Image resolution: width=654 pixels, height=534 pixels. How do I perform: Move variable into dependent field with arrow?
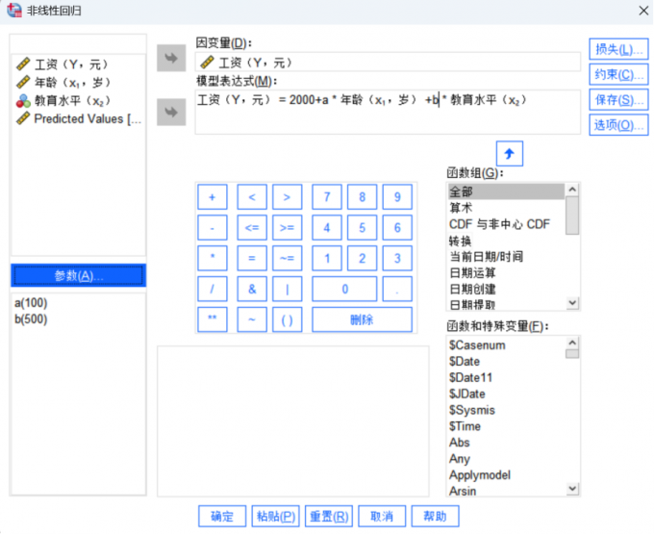(171, 58)
